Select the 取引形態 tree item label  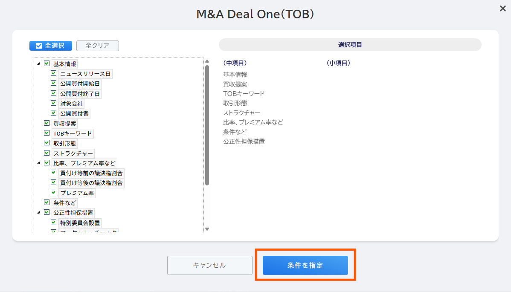pos(64,143)
